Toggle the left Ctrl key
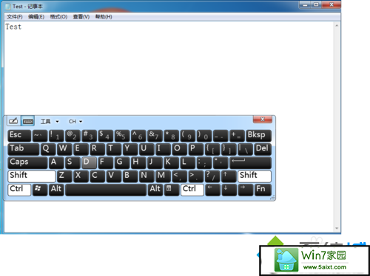This screenshot has height=276, width=370. click(19, 190)
